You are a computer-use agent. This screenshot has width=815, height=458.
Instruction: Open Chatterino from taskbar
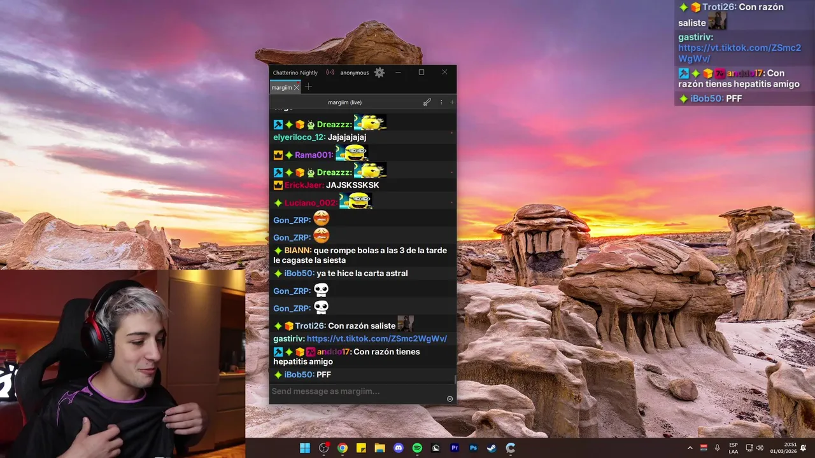coord(511,448)
